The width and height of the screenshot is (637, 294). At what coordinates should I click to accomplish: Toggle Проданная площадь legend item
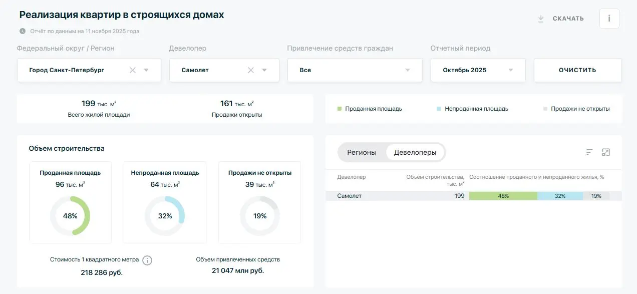(370, 109)
